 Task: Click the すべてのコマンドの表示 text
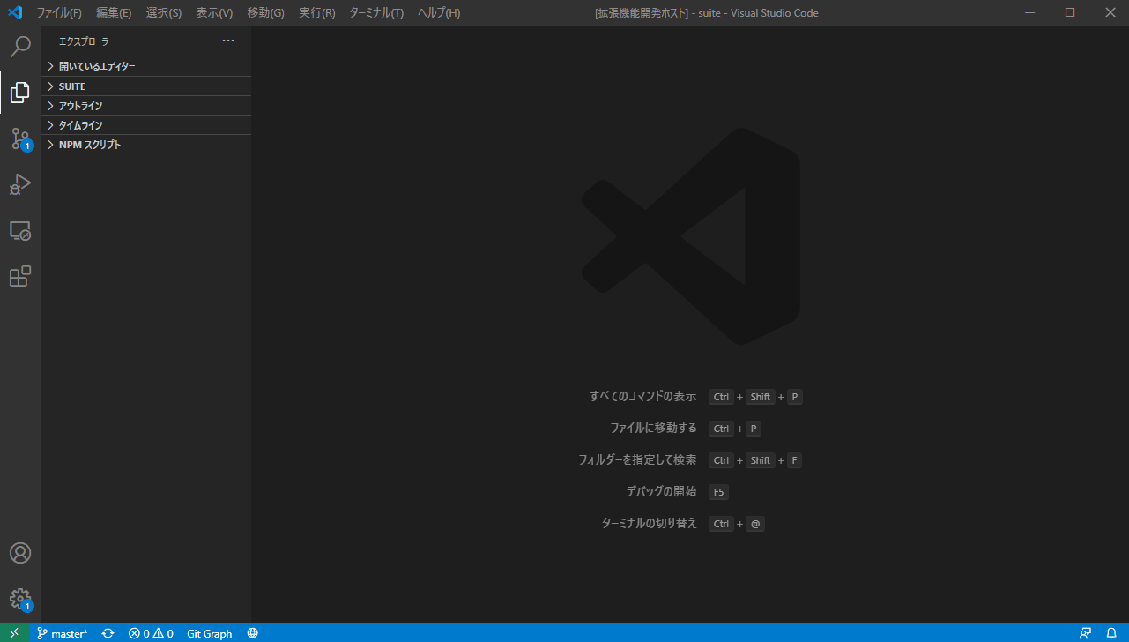[643, 397]
